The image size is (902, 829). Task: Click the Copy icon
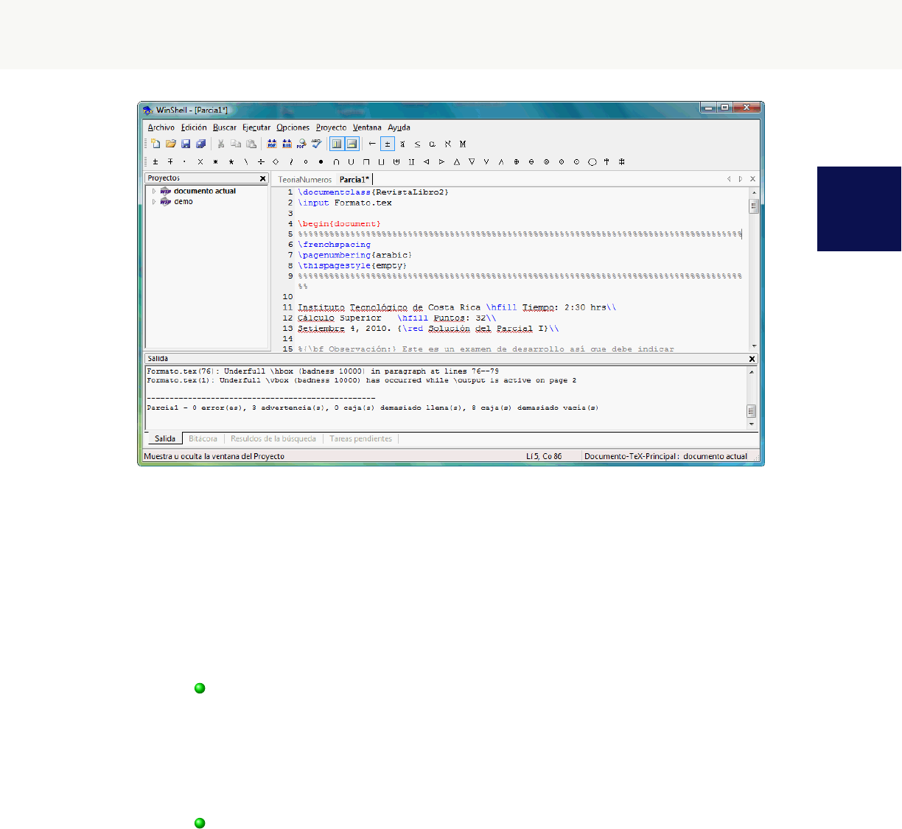(236, 144)
